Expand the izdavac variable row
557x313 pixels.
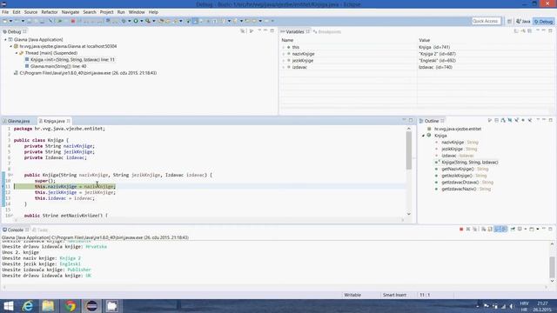coord(284,67)
